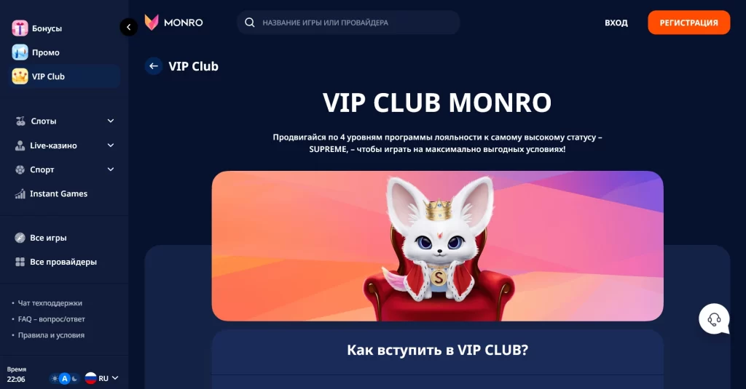746x389 pixels.
Task: Expand the Live-казино submenu chevron
Action: (111, 145)
